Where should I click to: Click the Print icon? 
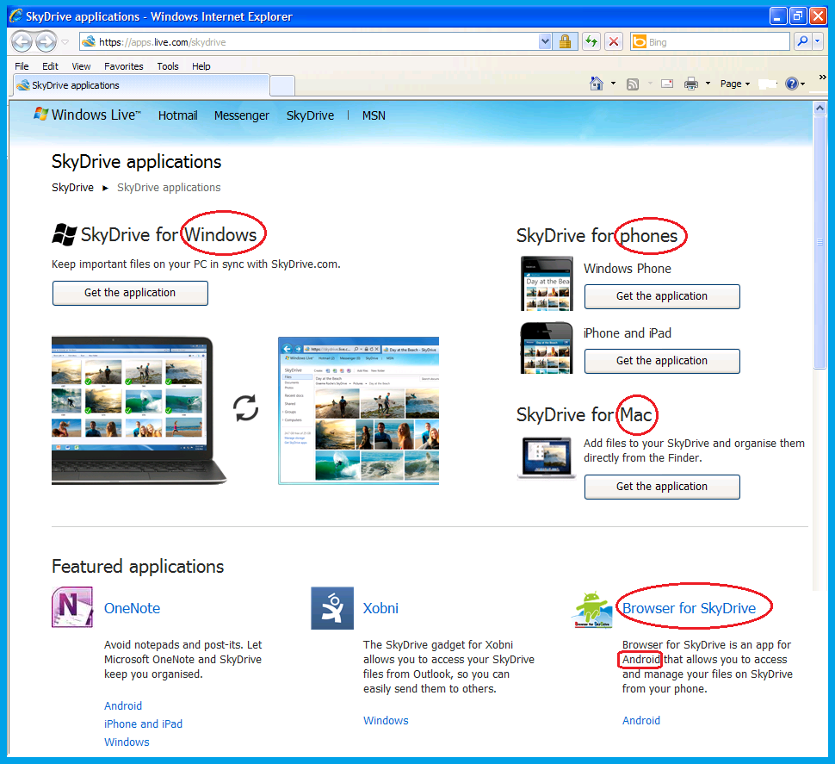690,84
